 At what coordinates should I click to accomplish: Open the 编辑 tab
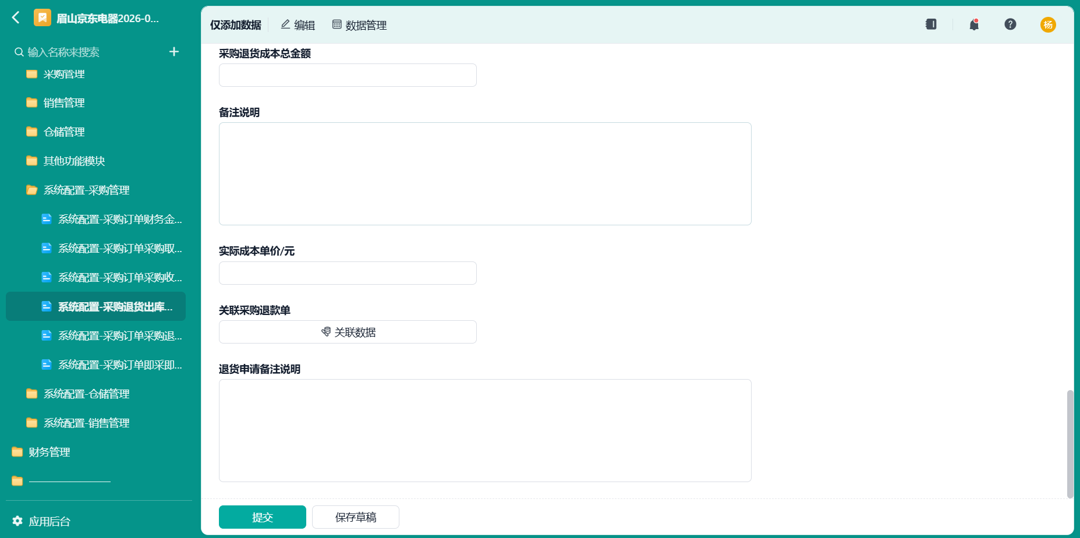[x=298, y=25]
